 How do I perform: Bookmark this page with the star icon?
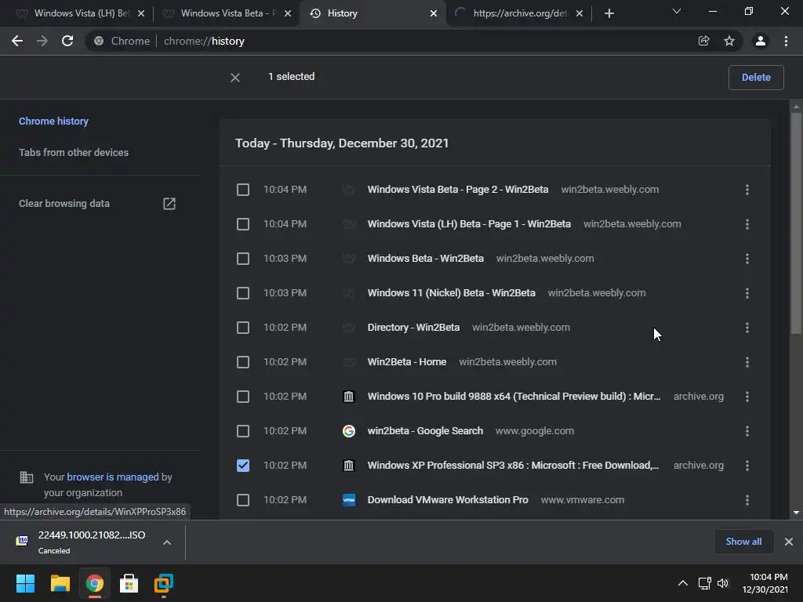coord(729,41)
